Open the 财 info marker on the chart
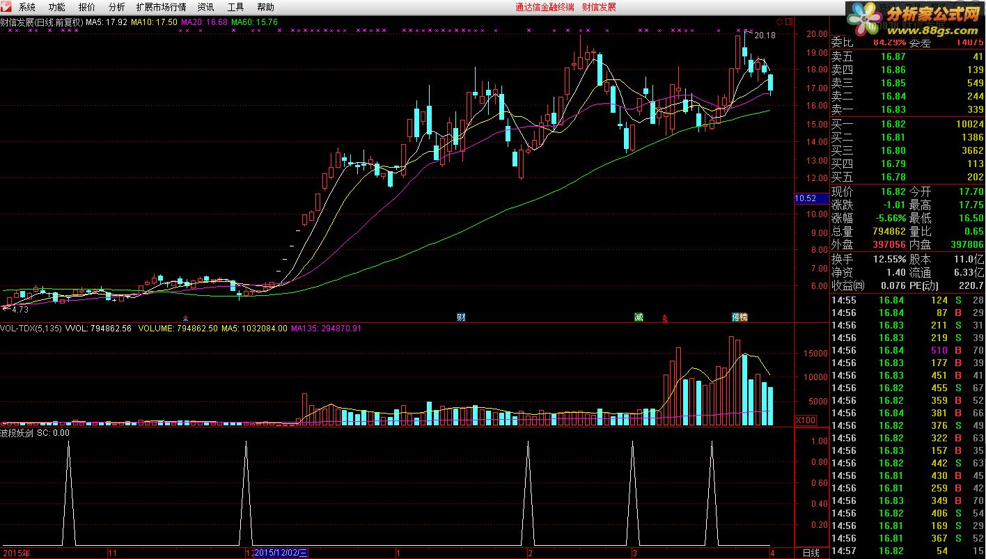 coord(461,317)
